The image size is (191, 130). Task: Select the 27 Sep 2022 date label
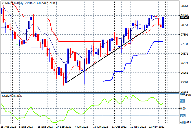tap(64, 127)
